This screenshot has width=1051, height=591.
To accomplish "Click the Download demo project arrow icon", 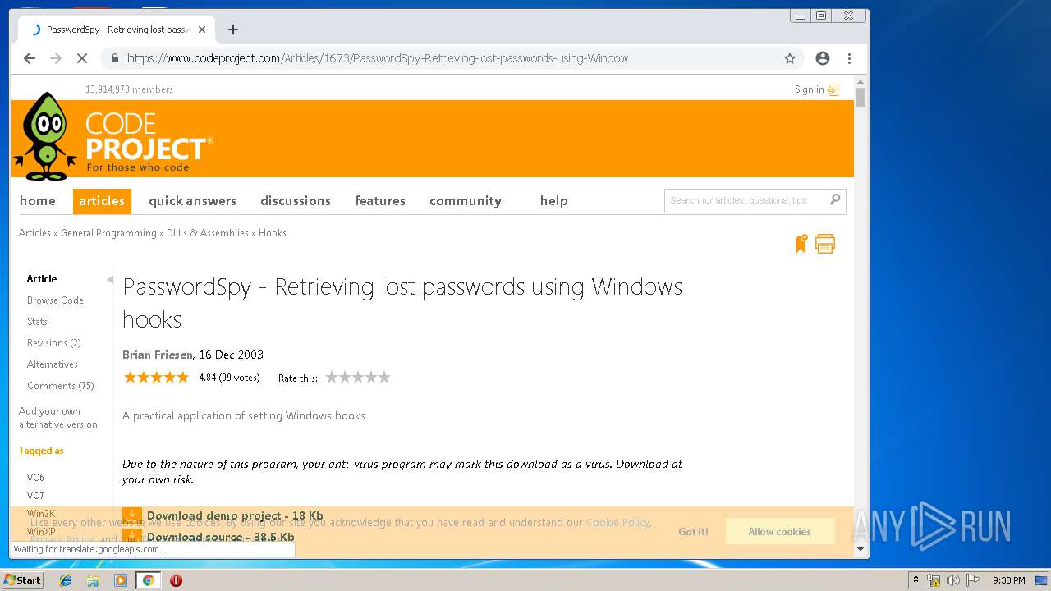I will [131, 515].
